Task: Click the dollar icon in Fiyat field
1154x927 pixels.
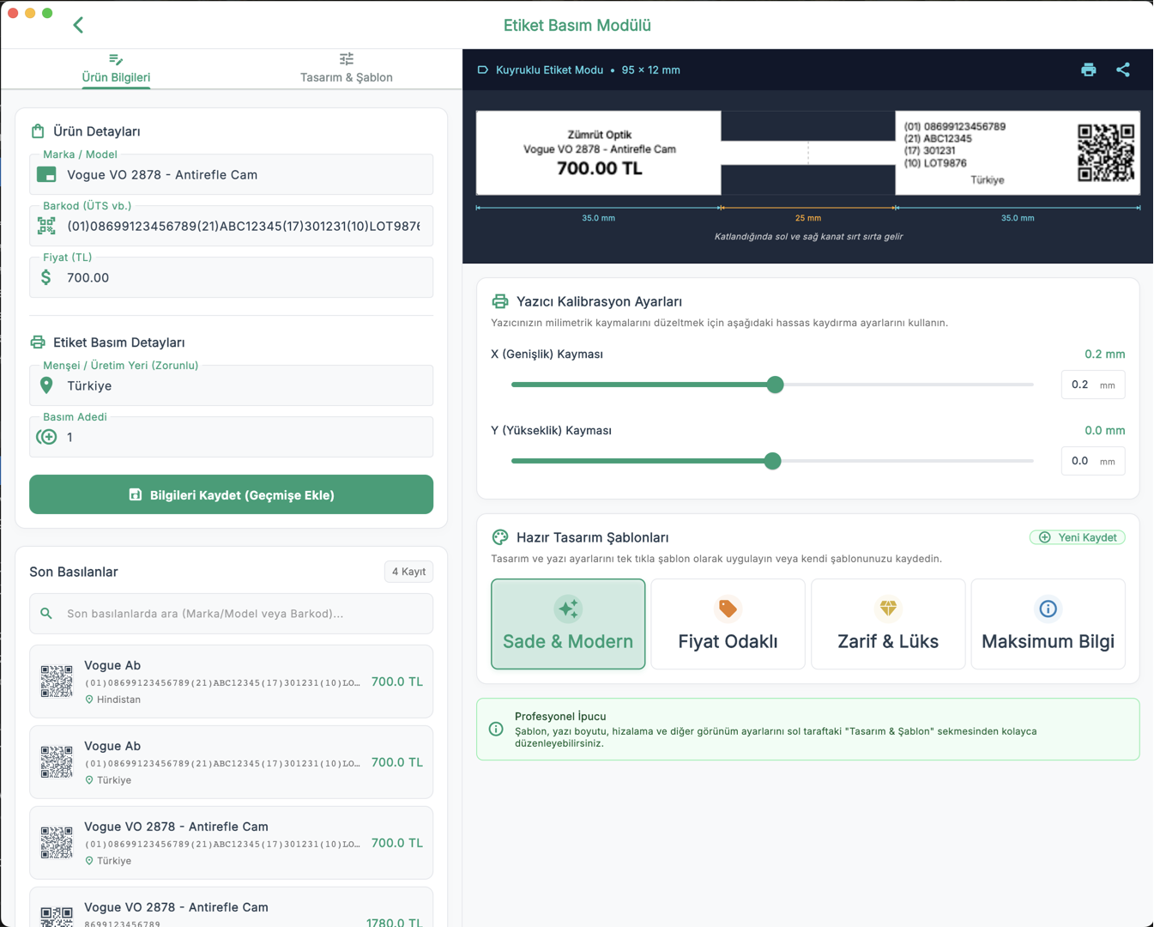Action: pos(46,277)
